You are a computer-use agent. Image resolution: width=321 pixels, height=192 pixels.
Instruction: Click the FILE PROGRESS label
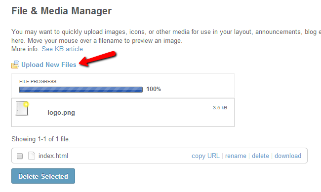point(38,82)
